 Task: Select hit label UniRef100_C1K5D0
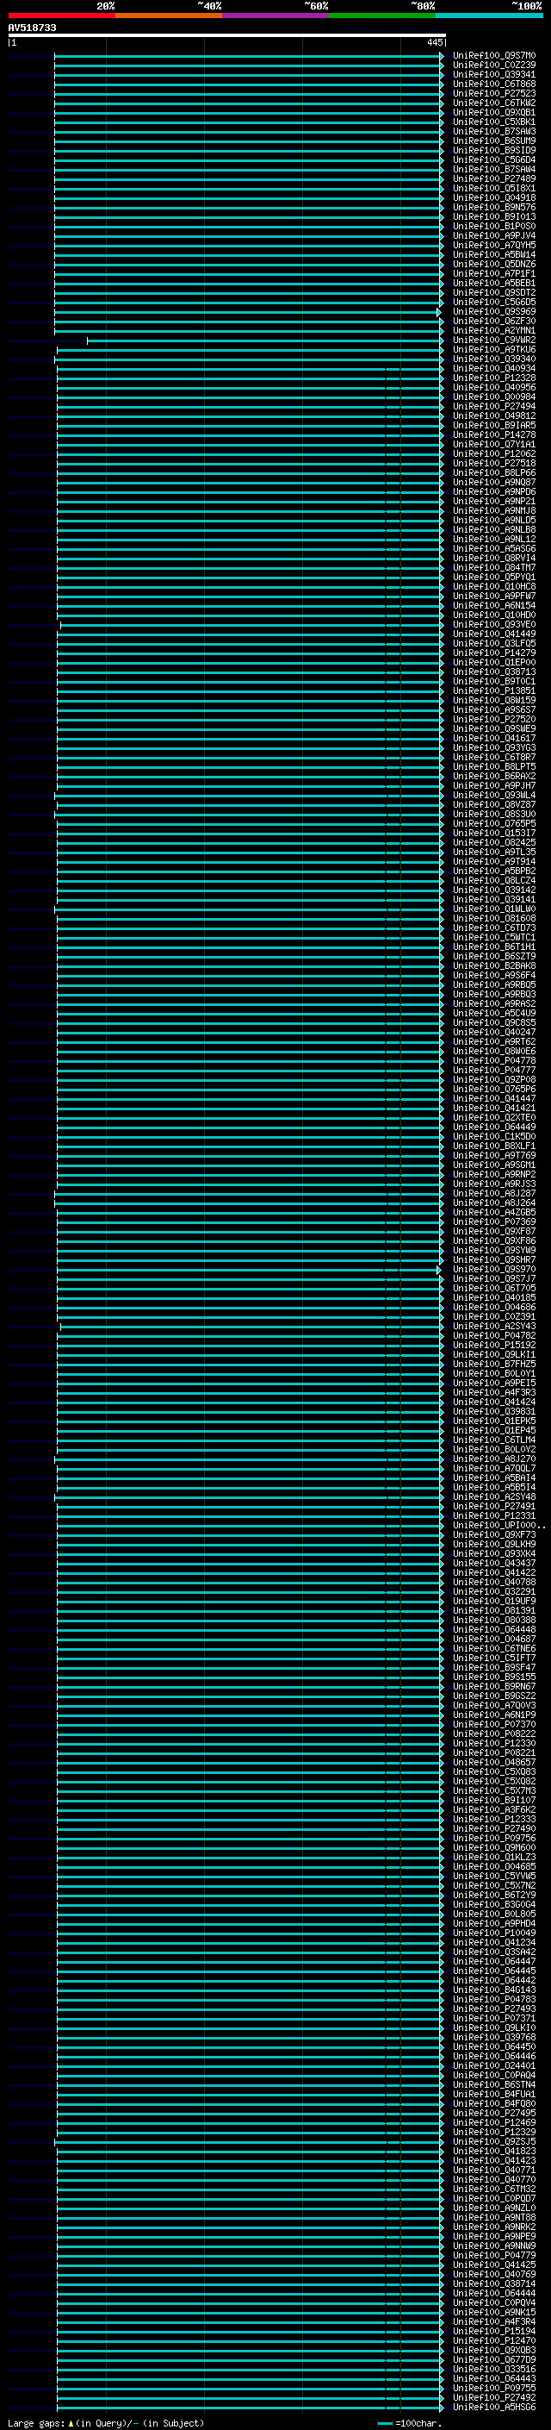tap(493, 1137)
